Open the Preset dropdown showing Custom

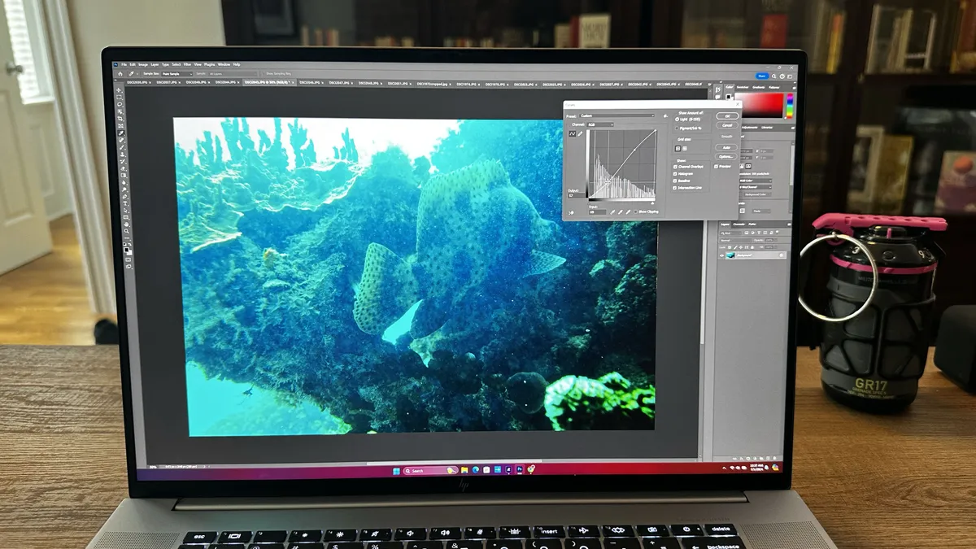[x=618, y=115]
